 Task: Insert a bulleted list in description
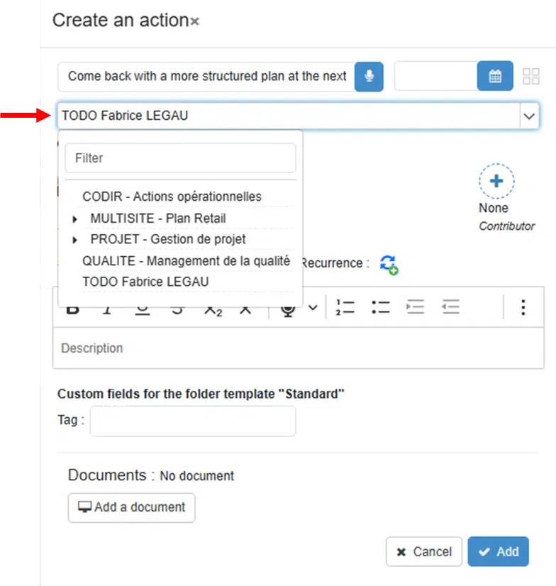pos(381,307)
